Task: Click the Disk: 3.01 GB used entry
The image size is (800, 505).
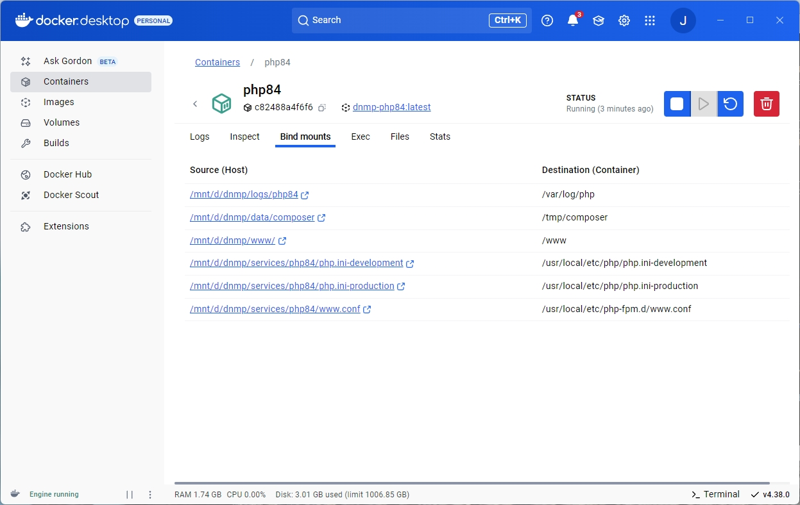Action: click(342, 495)
